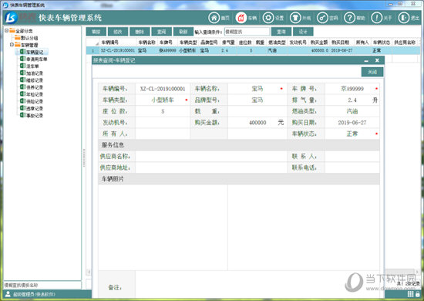Open 保险记录 in the tree
The width and height of the screenshot is (424, 301).
click(35, 101)
